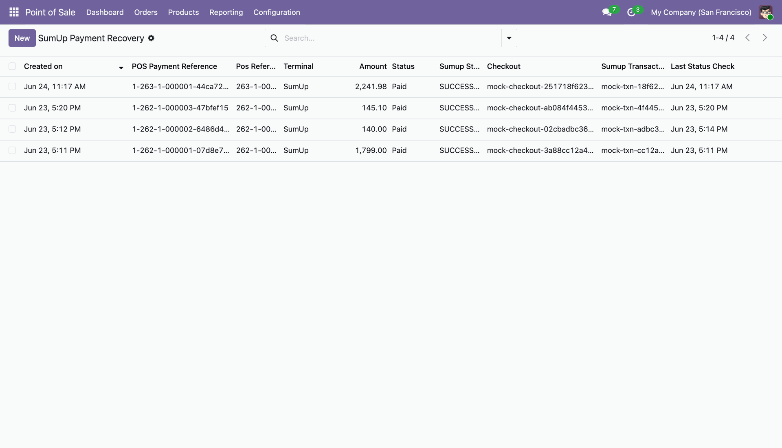Open the apps grid menu icon
782x448 pixels.
point(14,12)
